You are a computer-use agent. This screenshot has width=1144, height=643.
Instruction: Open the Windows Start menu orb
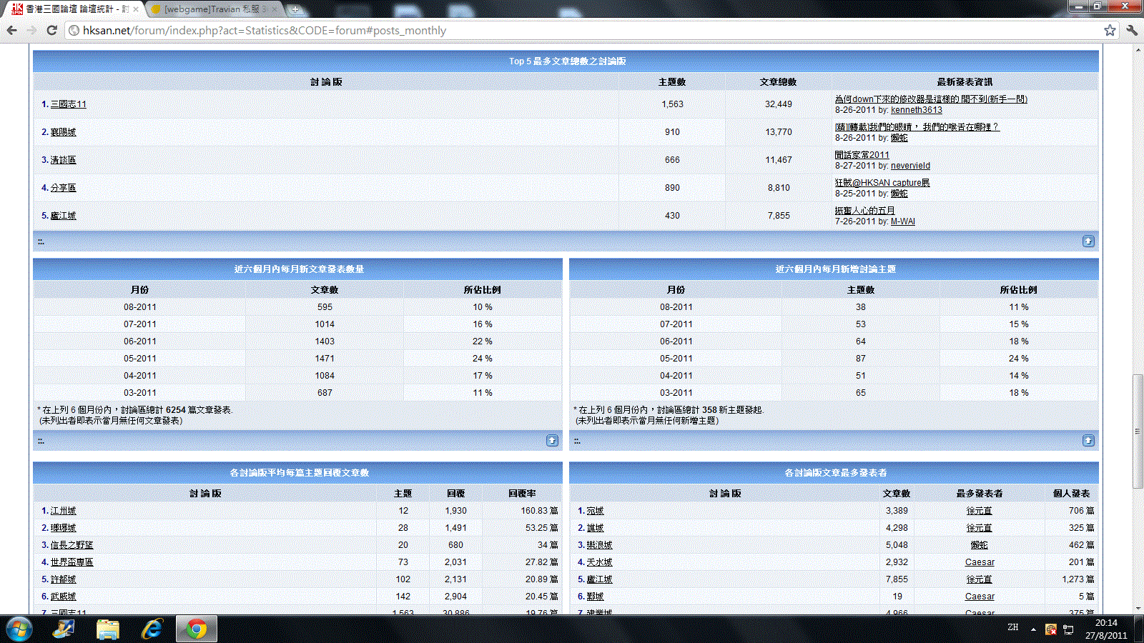click(x=19, y=629)
